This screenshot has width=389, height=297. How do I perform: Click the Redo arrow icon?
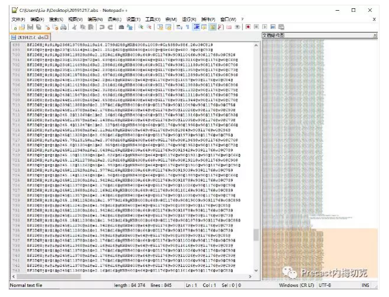click(110, 27)
